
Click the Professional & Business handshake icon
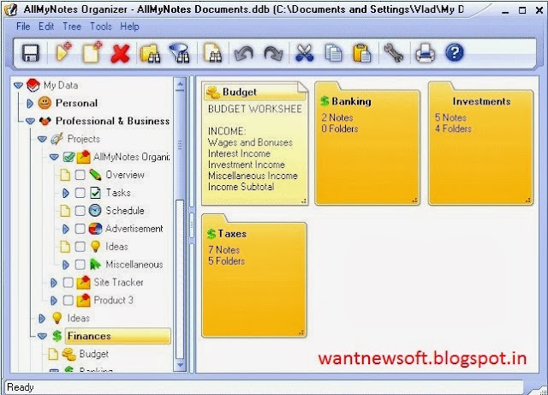pyautogui.click(x=45, y=121)
